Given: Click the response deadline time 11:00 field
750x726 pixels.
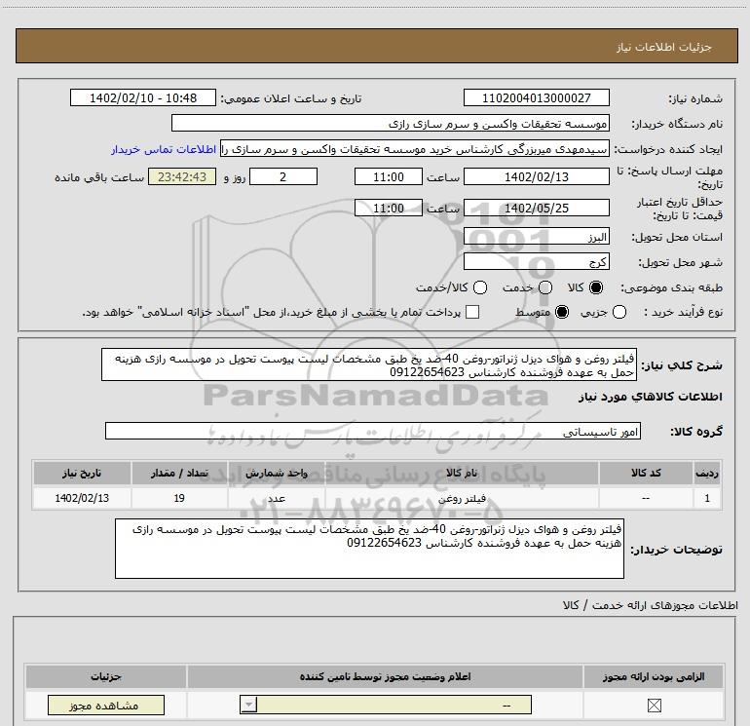Looking at the screenshot, I should (x=389, y=176).
